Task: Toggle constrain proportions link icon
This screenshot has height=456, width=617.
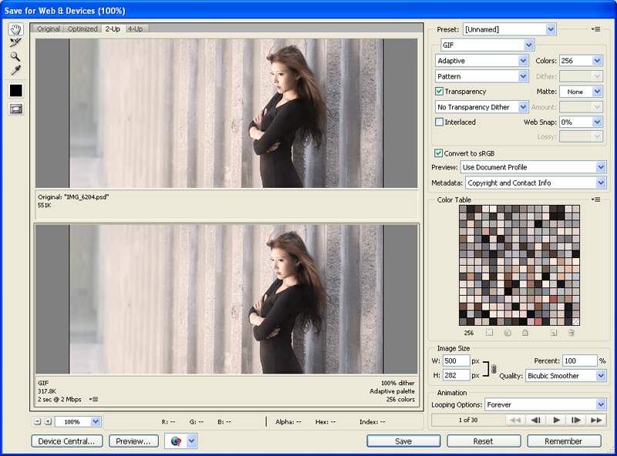Action: [494, 368]
